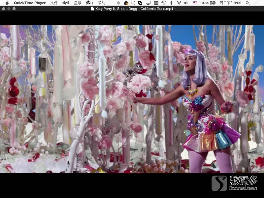264x198 pixels.
Task: Open the Bluetooth menu
Action: pos(171,3)
